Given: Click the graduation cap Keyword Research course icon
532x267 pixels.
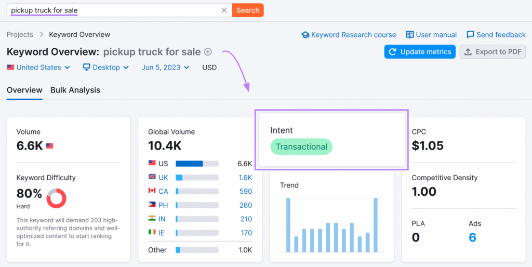Looking at the screenshot, I should (x=305, y=35).
